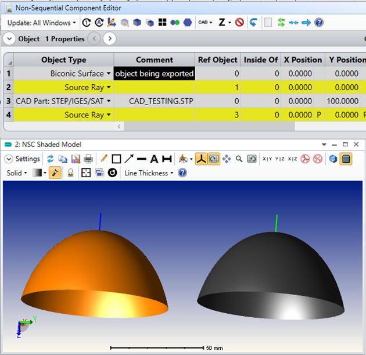Click the pan four-arrows icon

pos(227,159)
